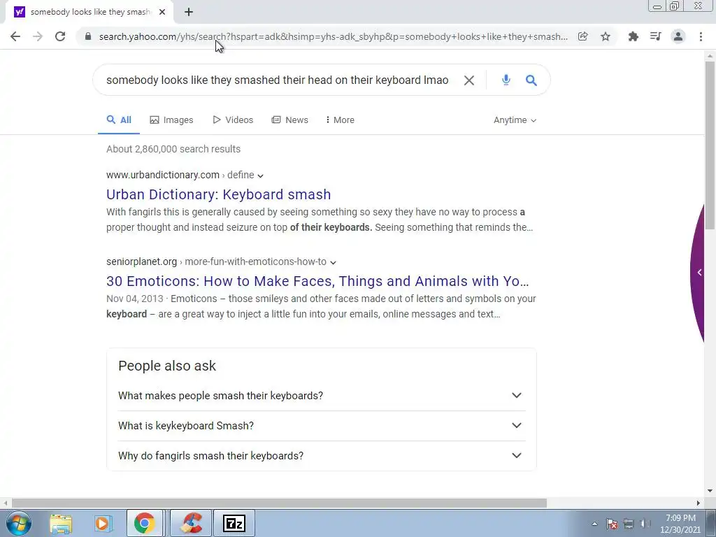Viewport: 716px width, 537px height.
Task: Click the network tray icon
Action: coord(629,524)
